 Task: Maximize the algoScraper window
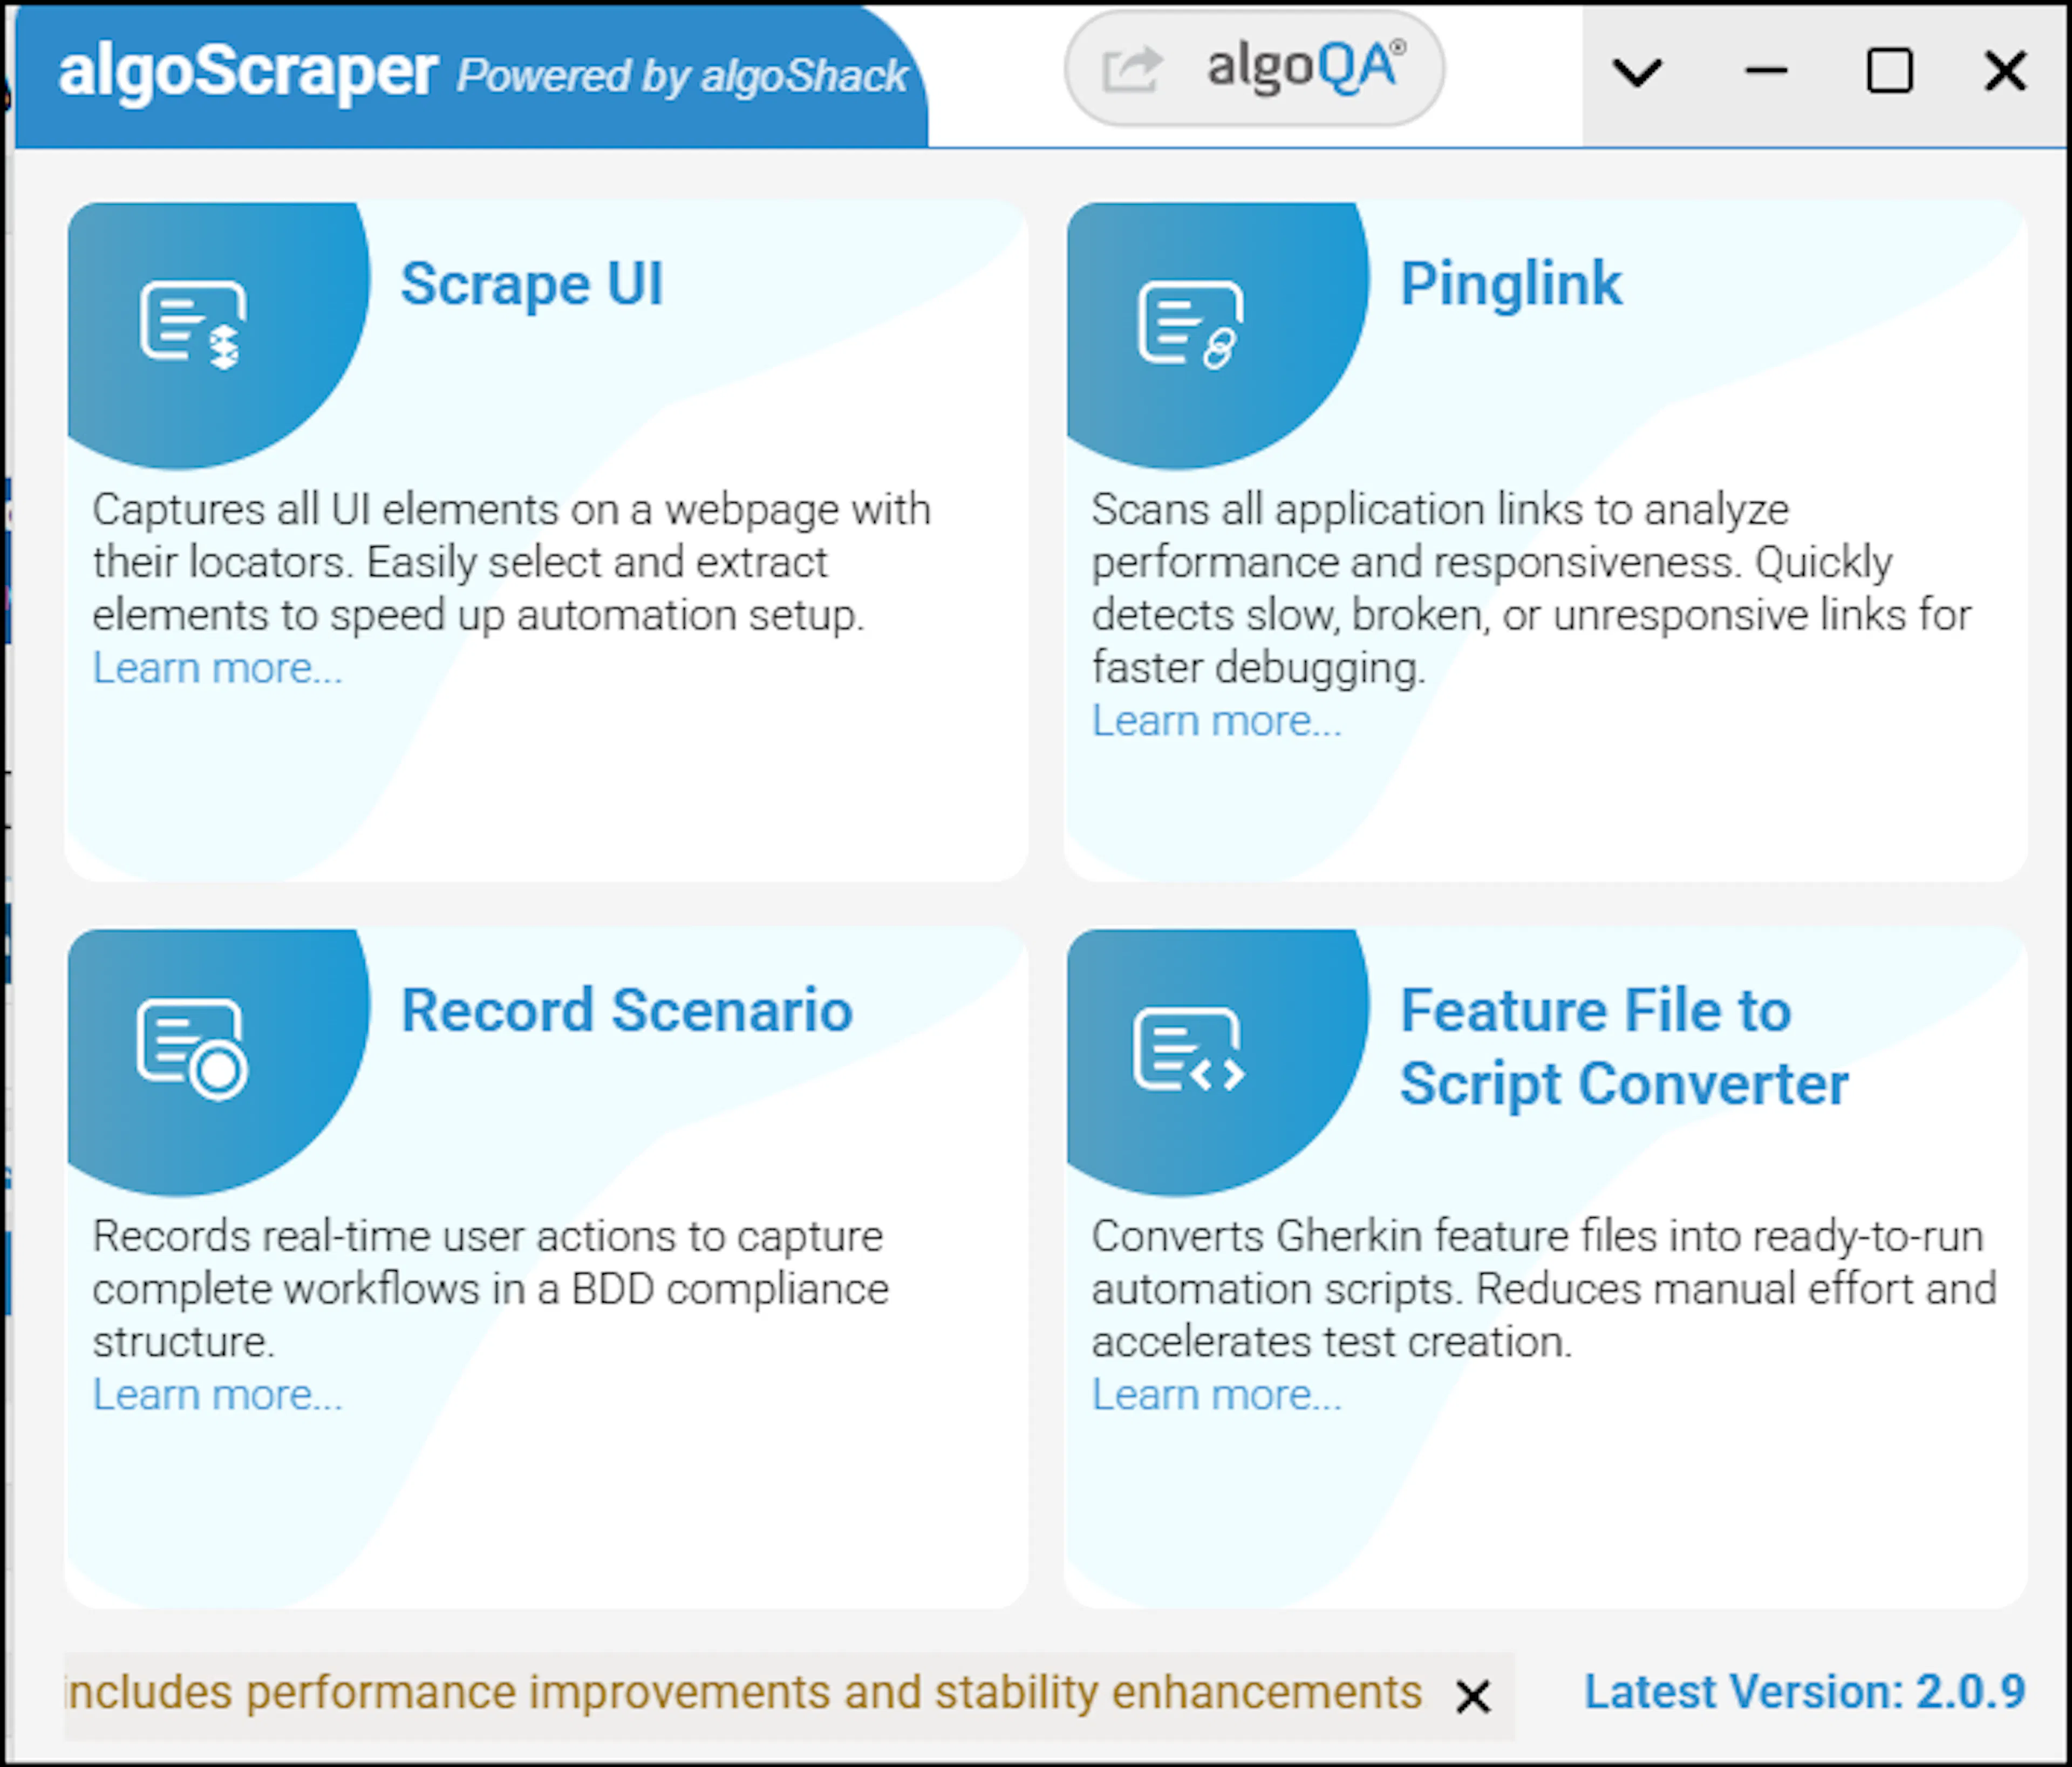point(1890,72)
